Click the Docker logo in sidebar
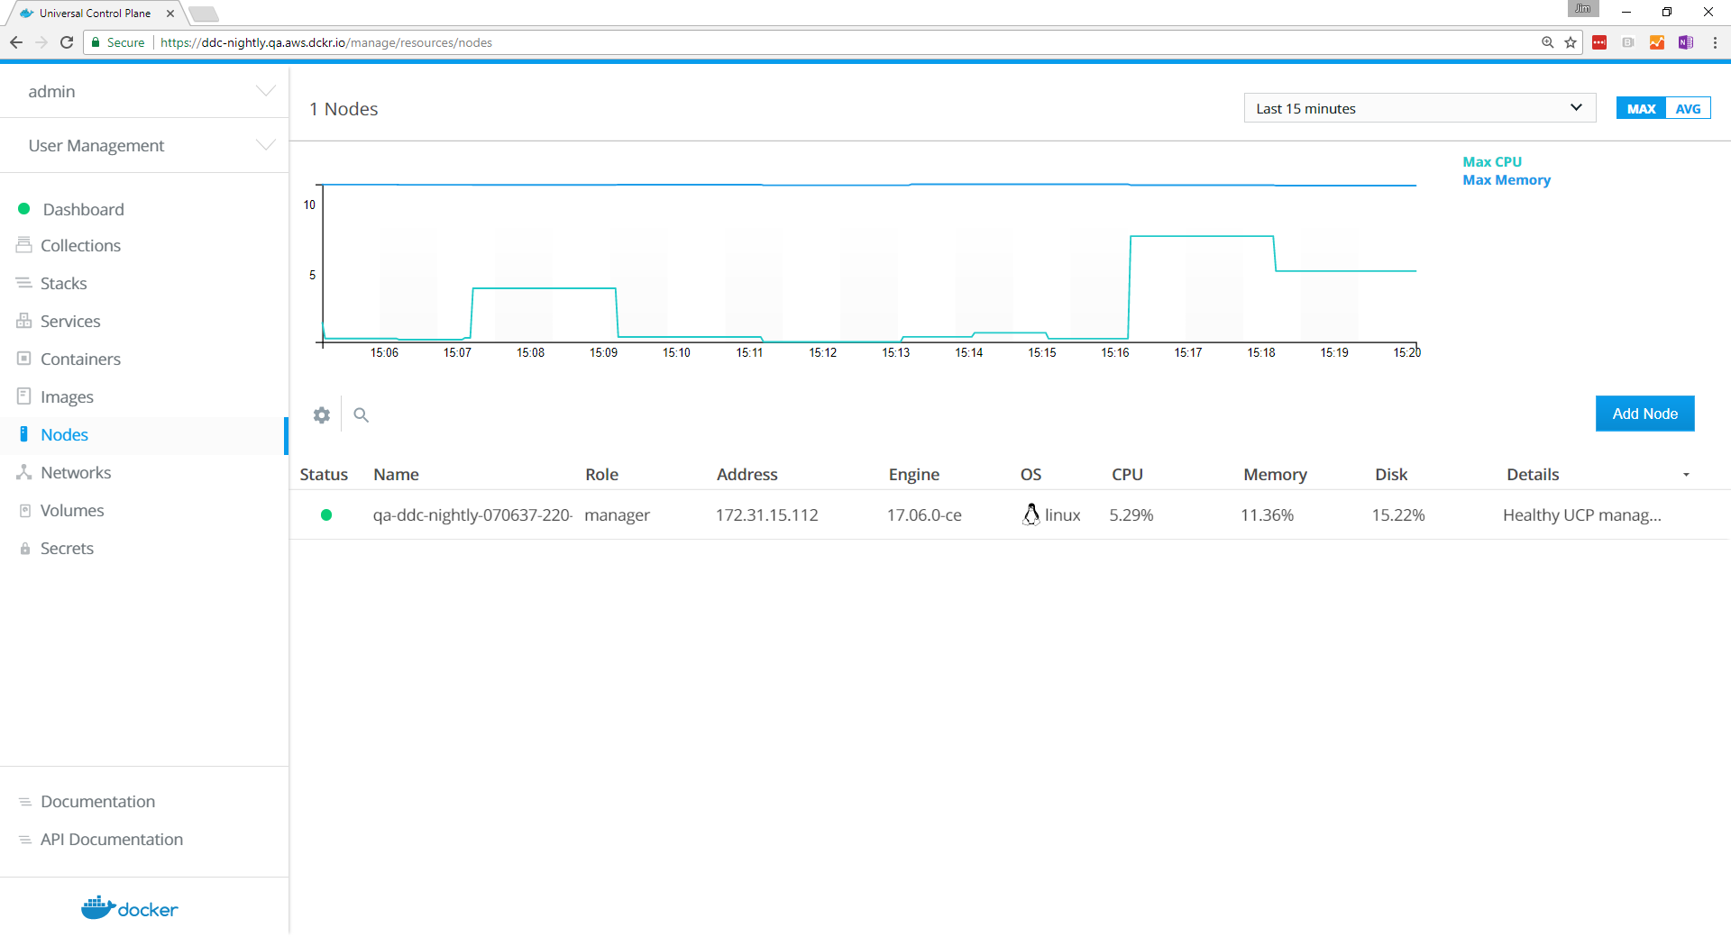This screenshot has height=937, width=1731. [130, 908]
